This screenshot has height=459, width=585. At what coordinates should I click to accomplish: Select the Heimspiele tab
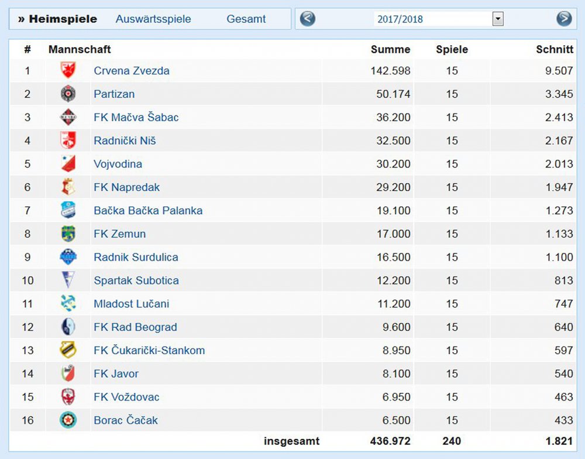click(58, 19)
